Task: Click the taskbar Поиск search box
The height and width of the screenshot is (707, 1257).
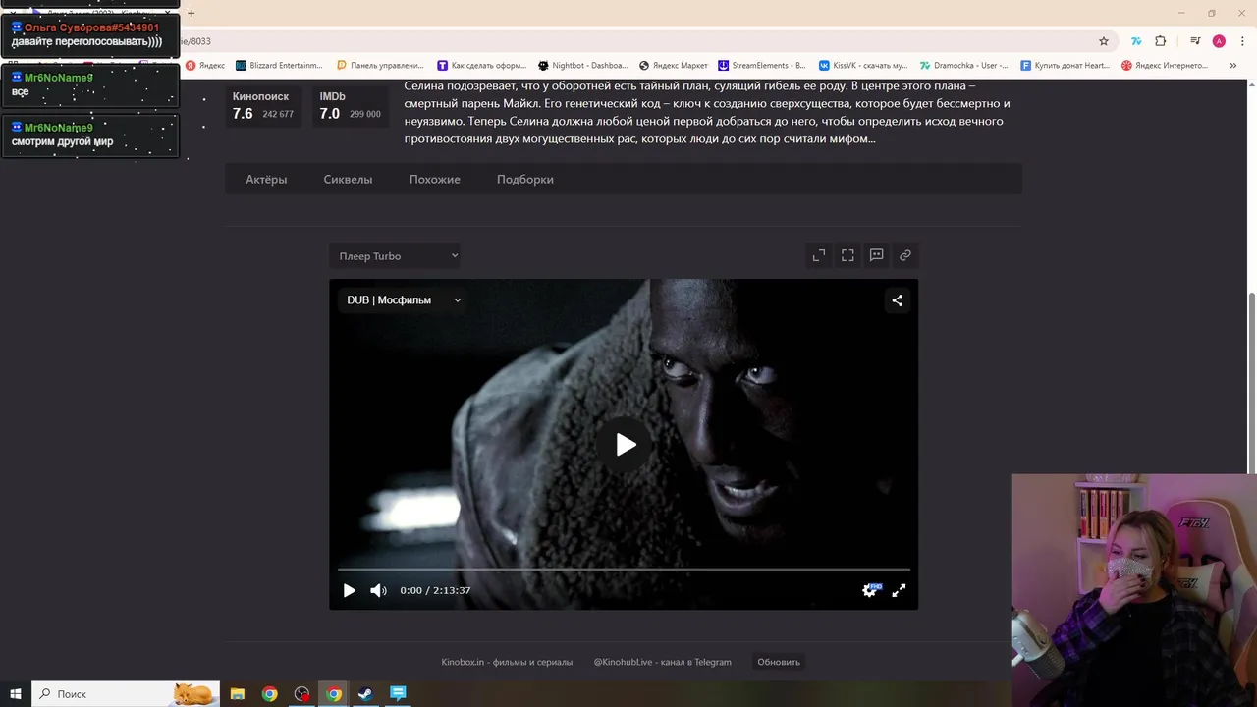Action: 126,693
